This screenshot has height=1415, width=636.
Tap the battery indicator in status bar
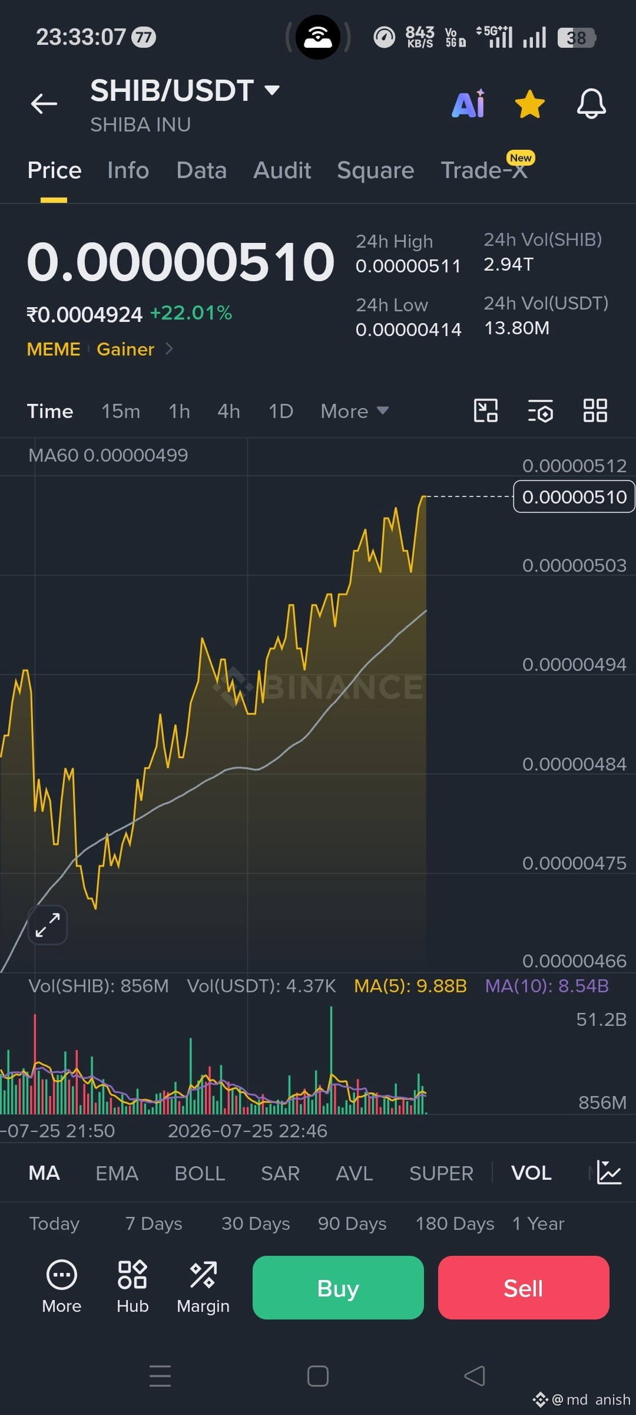(x=577, y=38)
